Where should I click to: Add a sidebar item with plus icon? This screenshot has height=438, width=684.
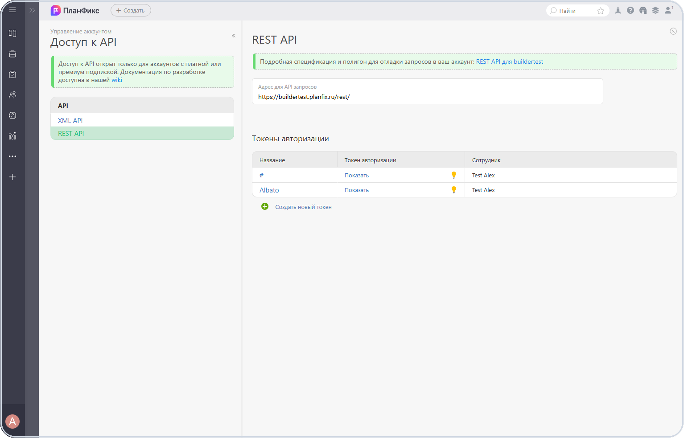tap(12, 177)
